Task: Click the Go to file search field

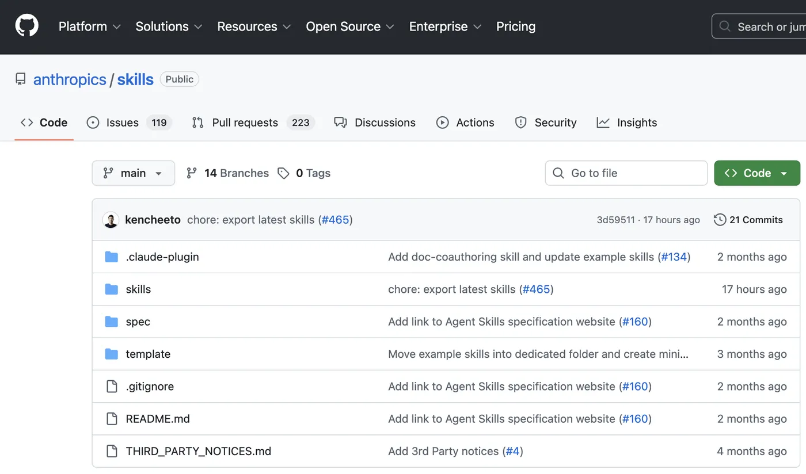Action: 626,173
